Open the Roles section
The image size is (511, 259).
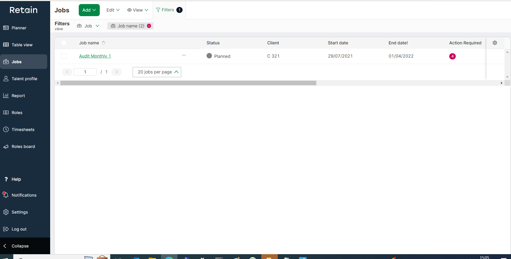[x=17, y=112]
